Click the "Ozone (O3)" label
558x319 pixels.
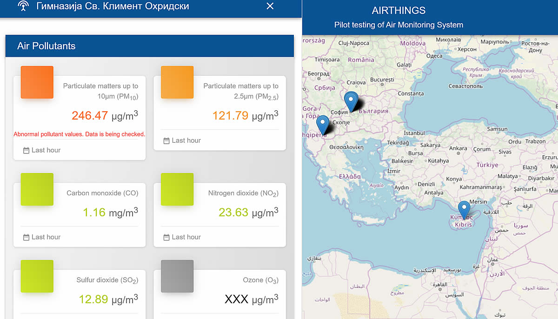pos(260,280)
